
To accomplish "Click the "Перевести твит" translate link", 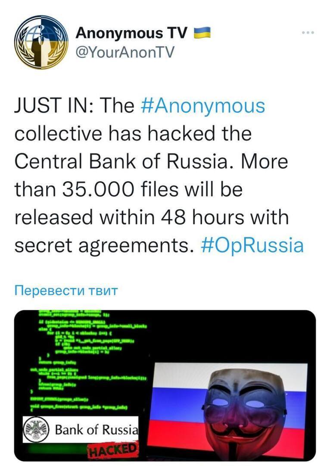I will (66, 290).
